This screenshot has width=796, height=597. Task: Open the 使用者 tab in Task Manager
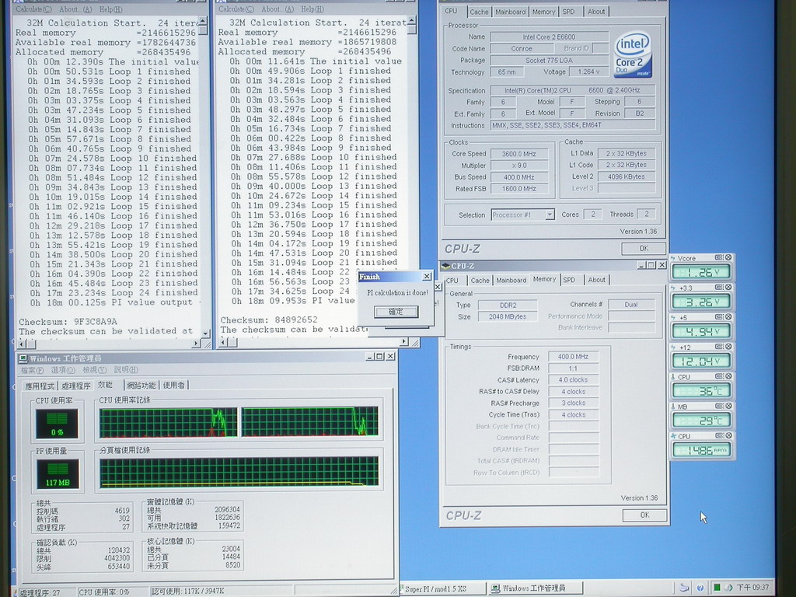click(174, 386)
